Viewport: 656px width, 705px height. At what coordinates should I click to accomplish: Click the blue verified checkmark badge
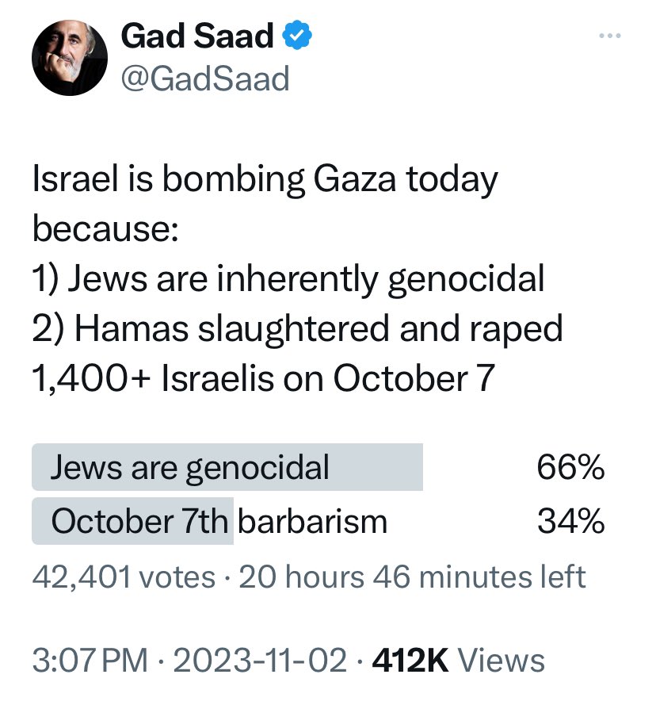(299, 36)
